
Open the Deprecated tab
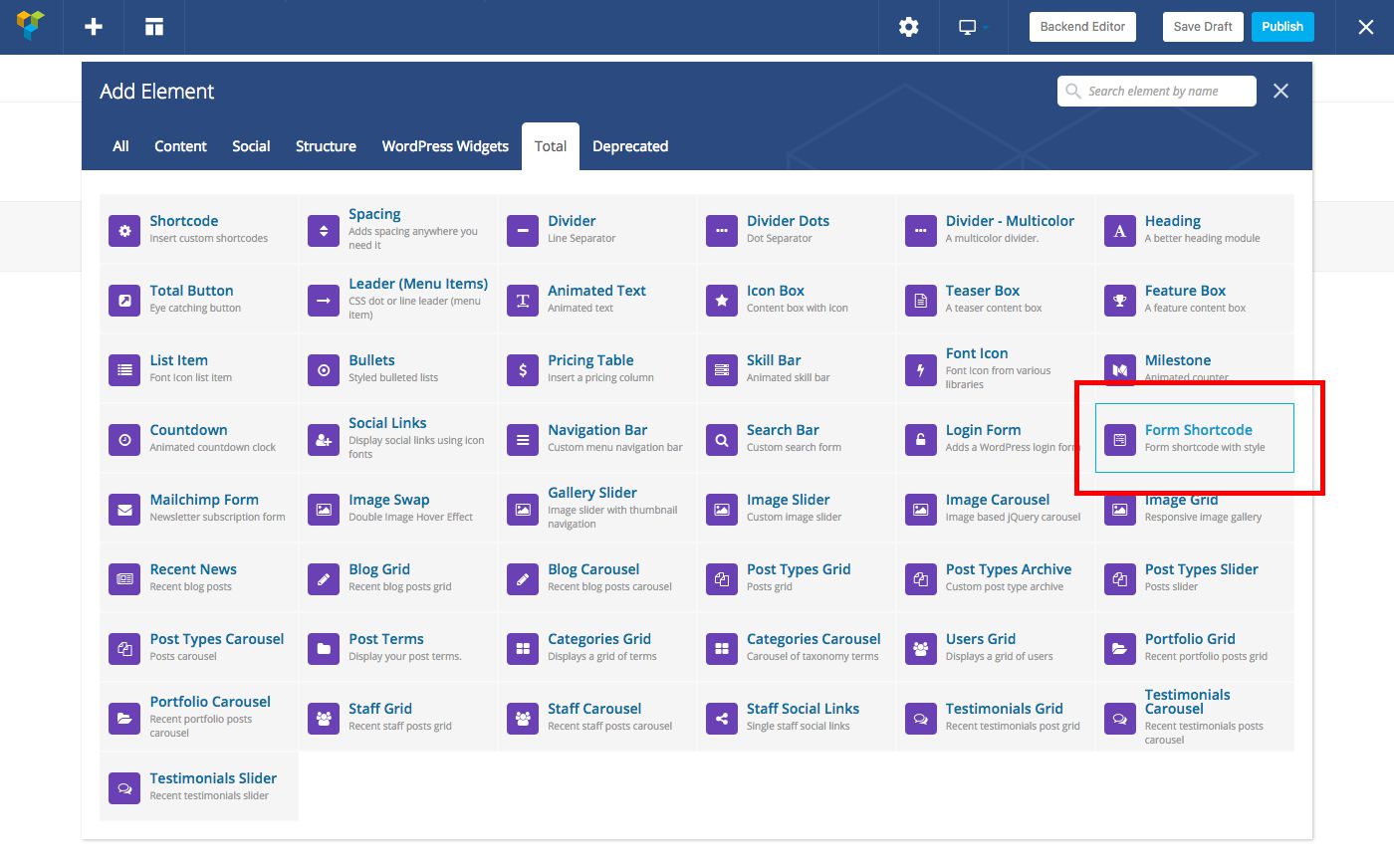click(630, 146)
